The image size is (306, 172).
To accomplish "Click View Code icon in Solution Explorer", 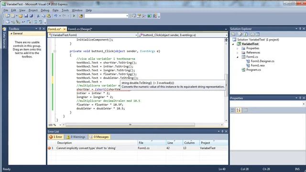I will [x=252, y=34].
